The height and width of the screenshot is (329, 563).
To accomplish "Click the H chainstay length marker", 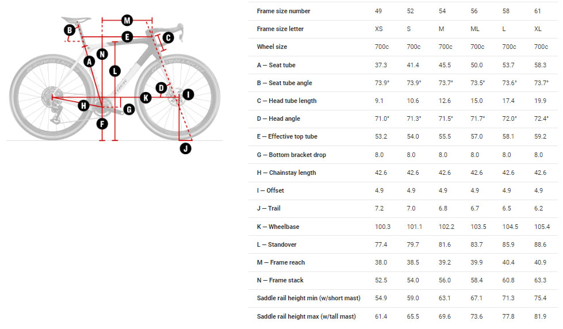I will click(x=83, y=105).
